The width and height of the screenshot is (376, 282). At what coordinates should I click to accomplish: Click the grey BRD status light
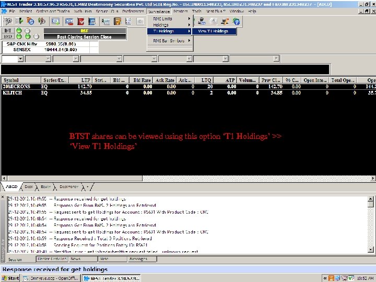pyautogui.click(x=36, y=37)
